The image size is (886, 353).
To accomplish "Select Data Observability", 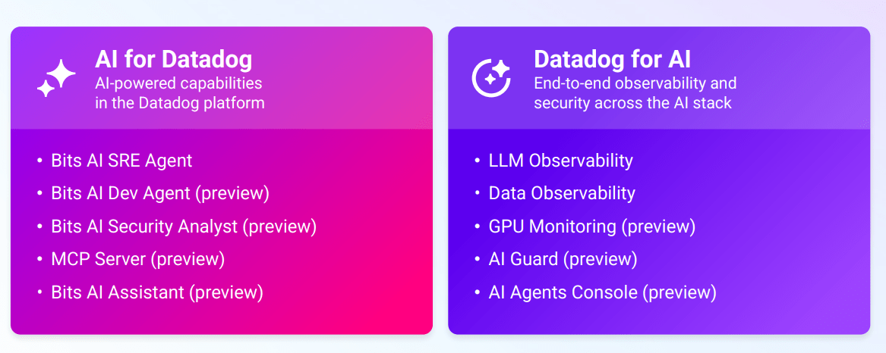I will click(562, 193).
